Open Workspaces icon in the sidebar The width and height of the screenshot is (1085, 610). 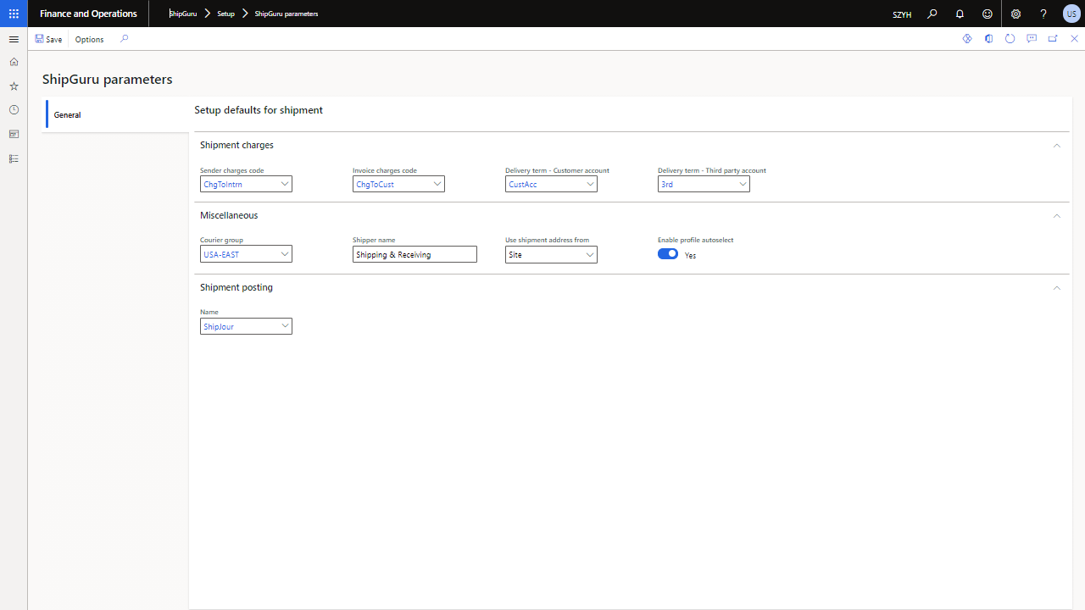click(14, 134)
